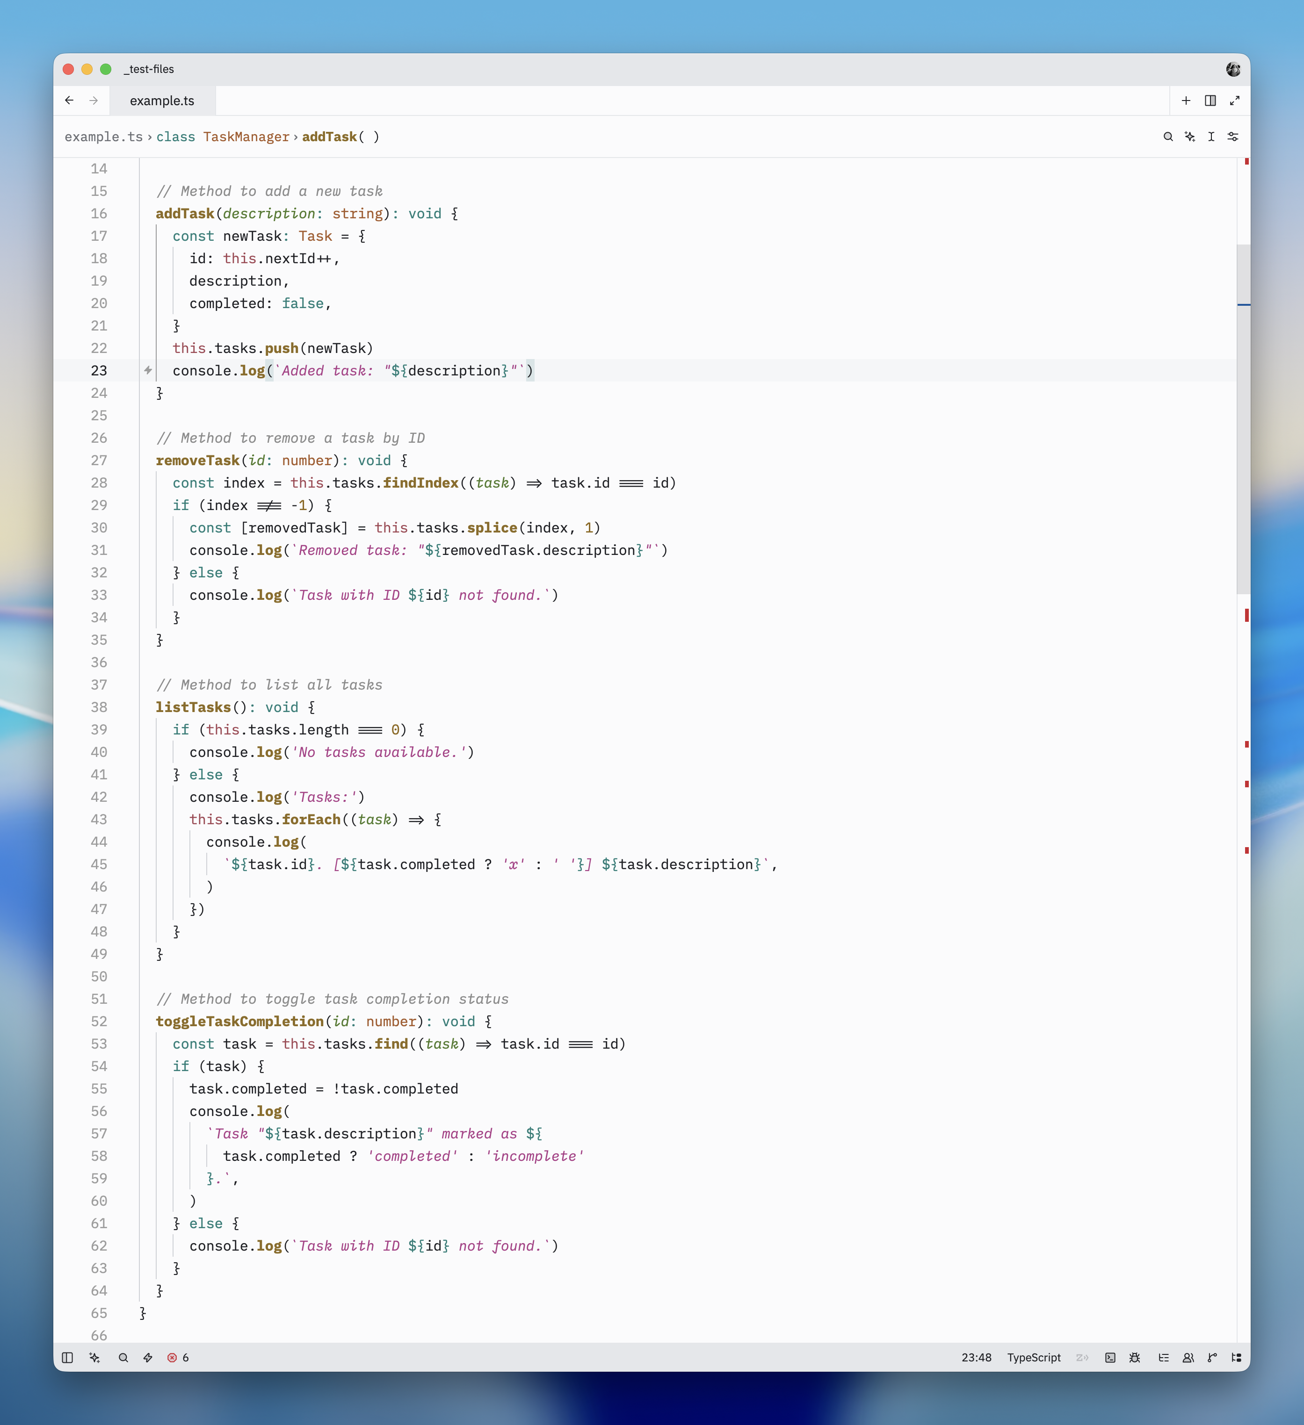The width and height of the screenshot is (1304, 1425).
Task: Change language from TypeScript
Action: pos(1033,1357)
